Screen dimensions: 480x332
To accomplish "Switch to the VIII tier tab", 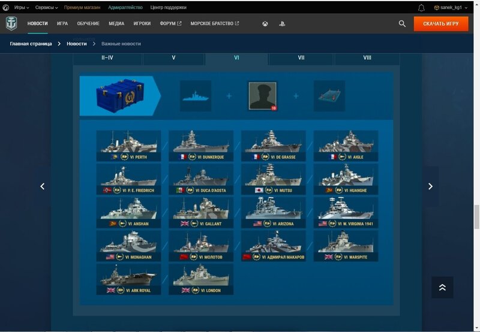I will pos(367,58).
